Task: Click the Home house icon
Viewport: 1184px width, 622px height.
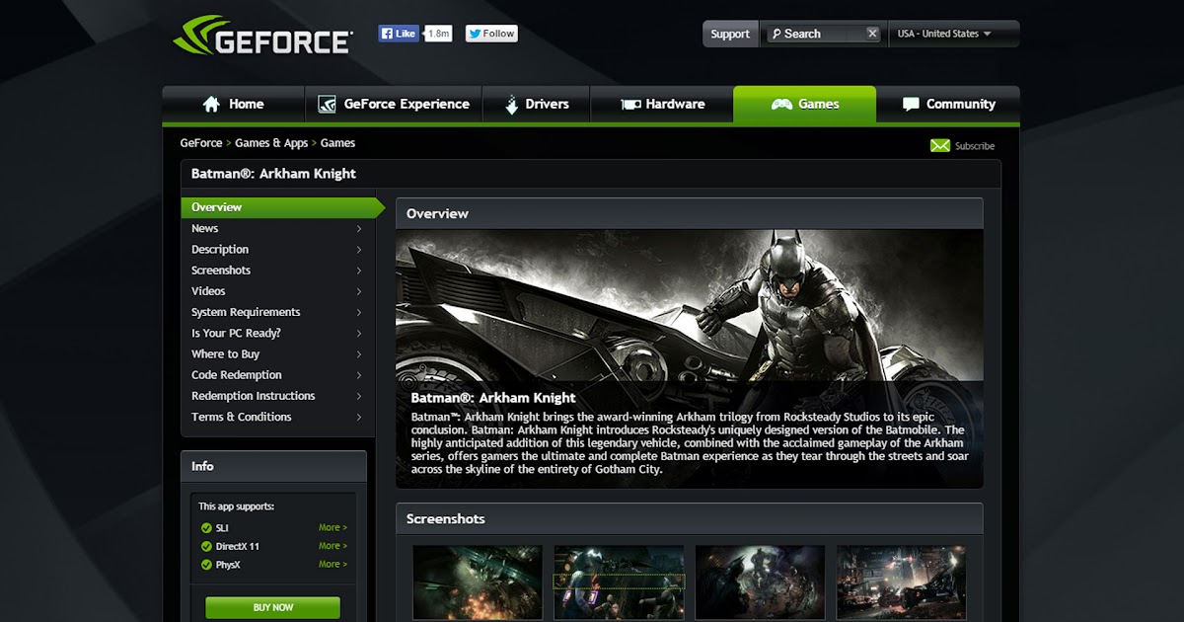Action: [x=211, y=104]
